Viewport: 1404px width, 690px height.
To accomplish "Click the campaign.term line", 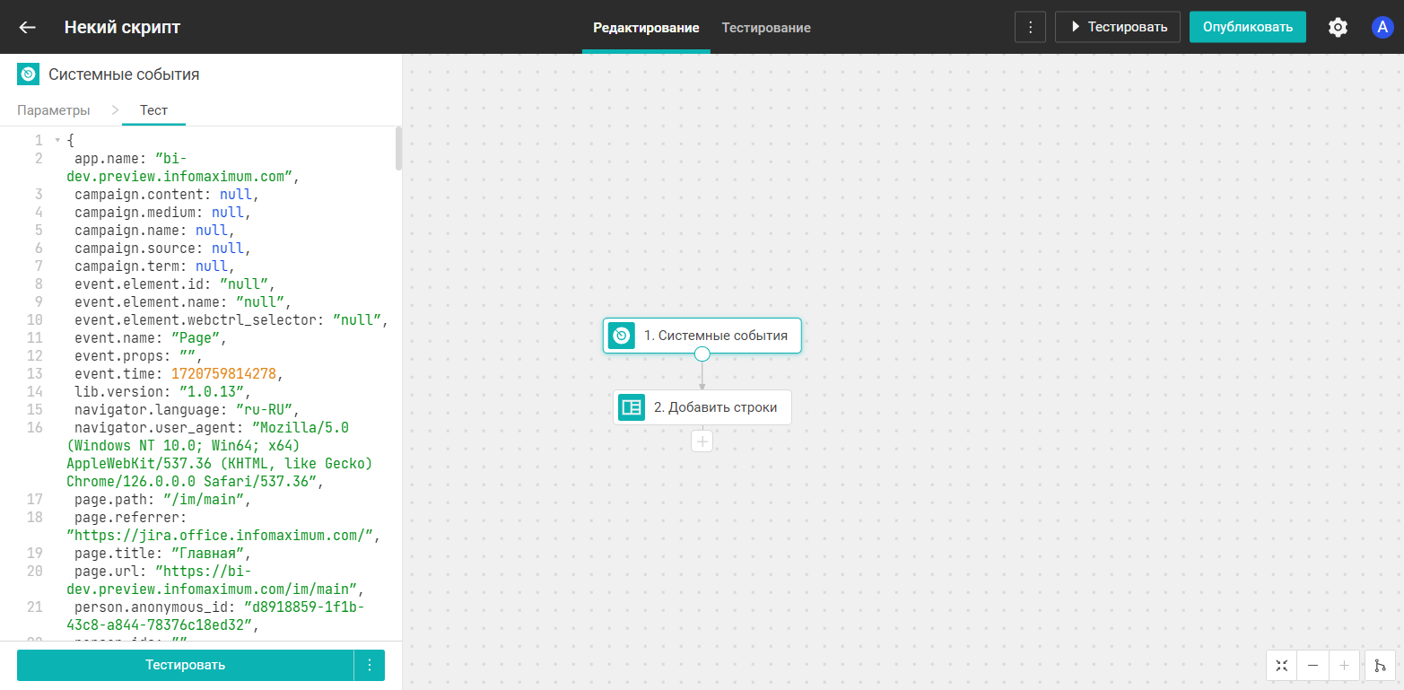I will (153, 266).
